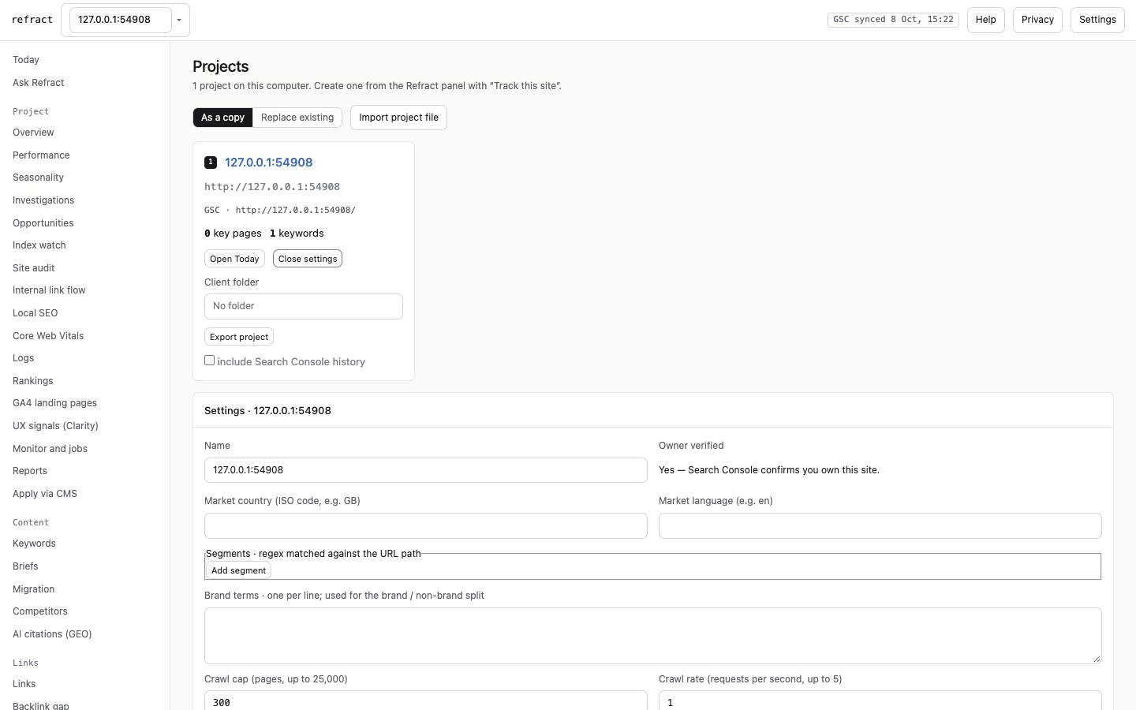1136x710 pixels.
Task: Click the project Name field
Action: pyautogui.click(x=426, y=470)
